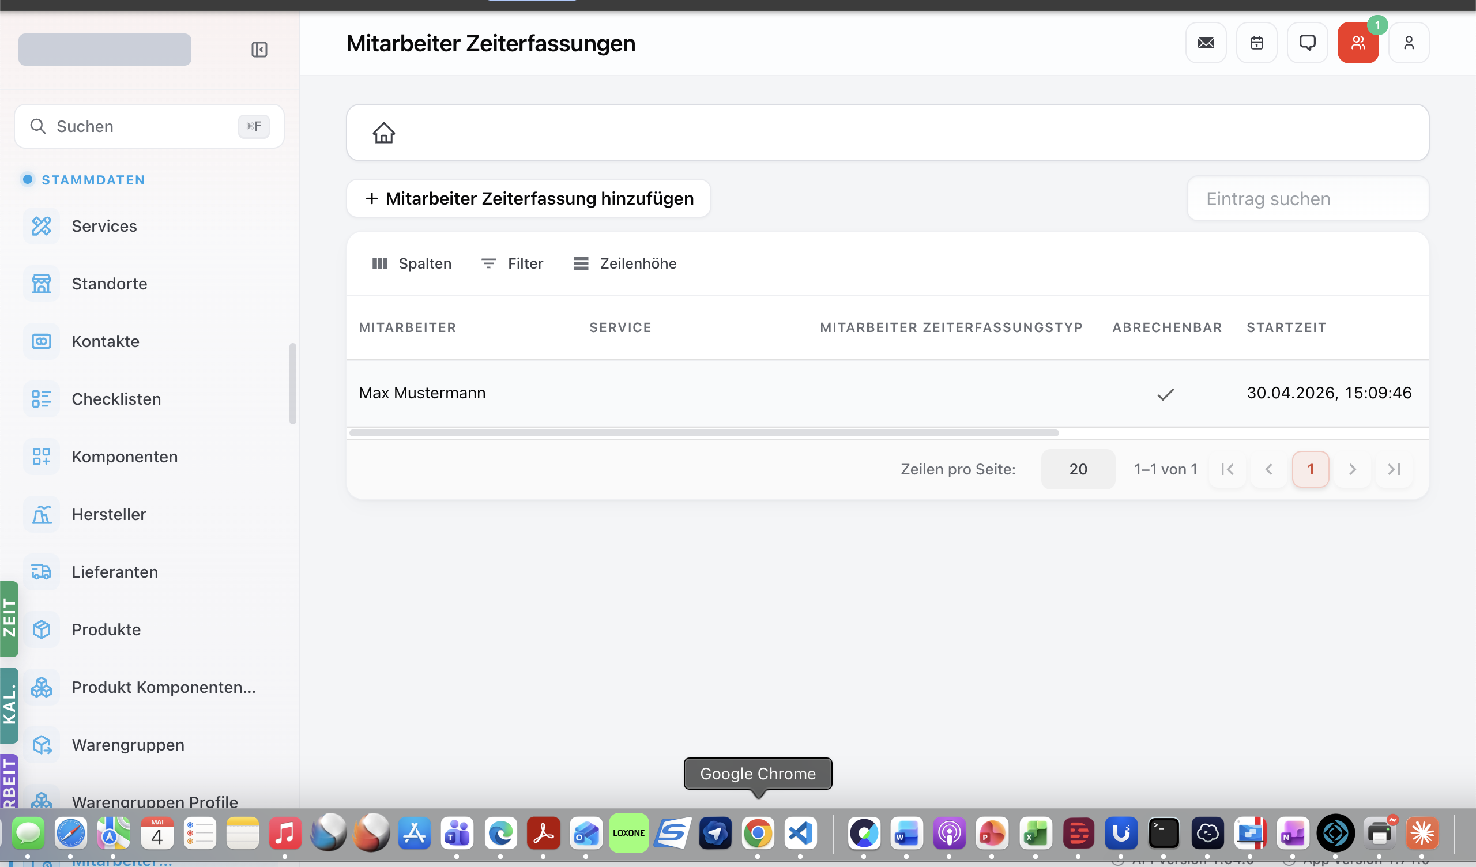Screen dimensions: 1476x867
Task: Focus the Eintrag suchen field
Action: point(1307,198)
